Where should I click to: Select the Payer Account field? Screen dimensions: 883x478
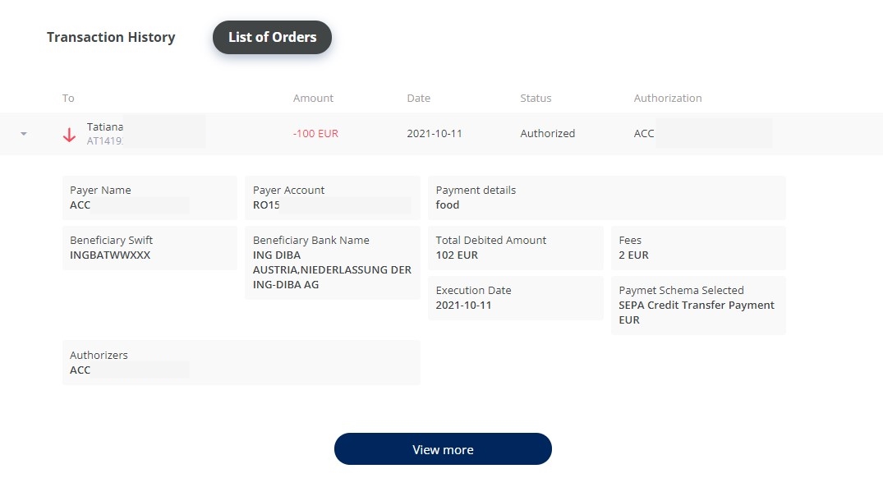click(x=332, y=198)
